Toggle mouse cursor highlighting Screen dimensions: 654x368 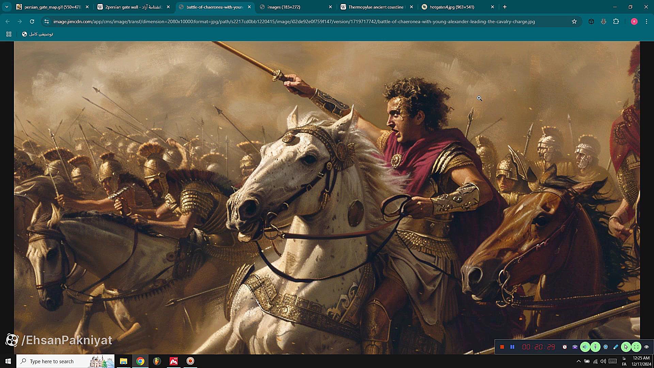pyautogui.click(x=626, y=347)
